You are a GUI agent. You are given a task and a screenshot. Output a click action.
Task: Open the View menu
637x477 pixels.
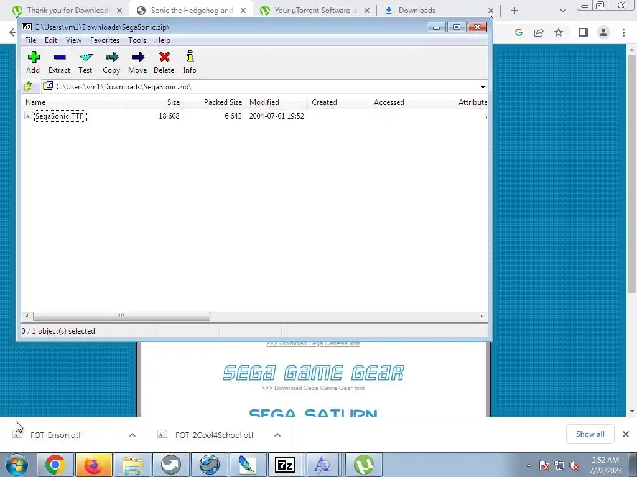pos(73,40)
